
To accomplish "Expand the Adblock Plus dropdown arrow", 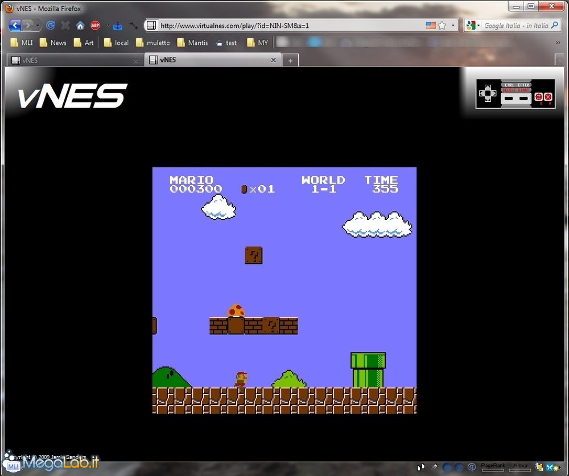I will (x=108, y=26).
